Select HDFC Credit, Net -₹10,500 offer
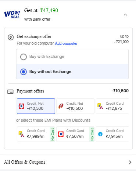Image resolution: width=136 pixels, height=171 pixels. (36, 106)
